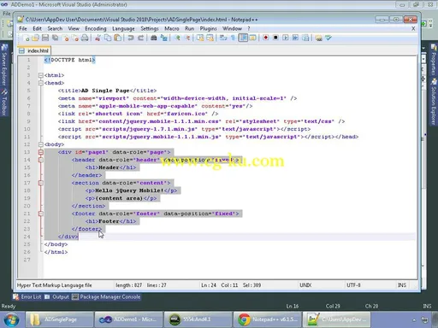Switch to ADDemo1 Visual Studio taskbar button
Viewport: 438px width, 328px height.
[x=129, y=319]
